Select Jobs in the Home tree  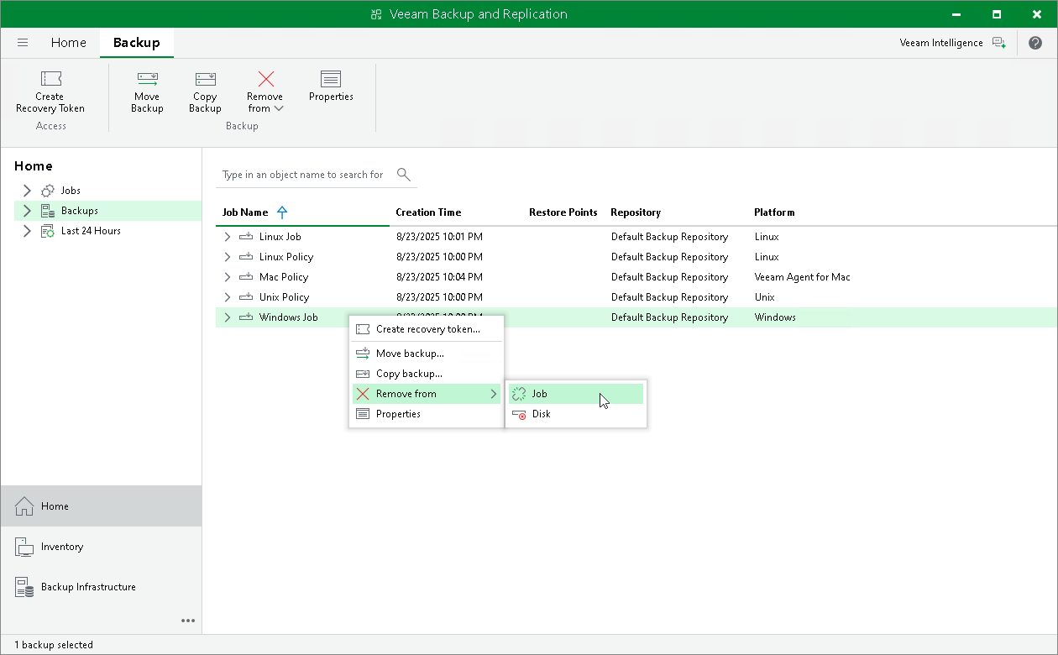(x=71, y=191)
